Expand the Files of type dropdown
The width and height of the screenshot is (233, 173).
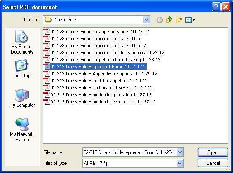click(x=180, y=164)
